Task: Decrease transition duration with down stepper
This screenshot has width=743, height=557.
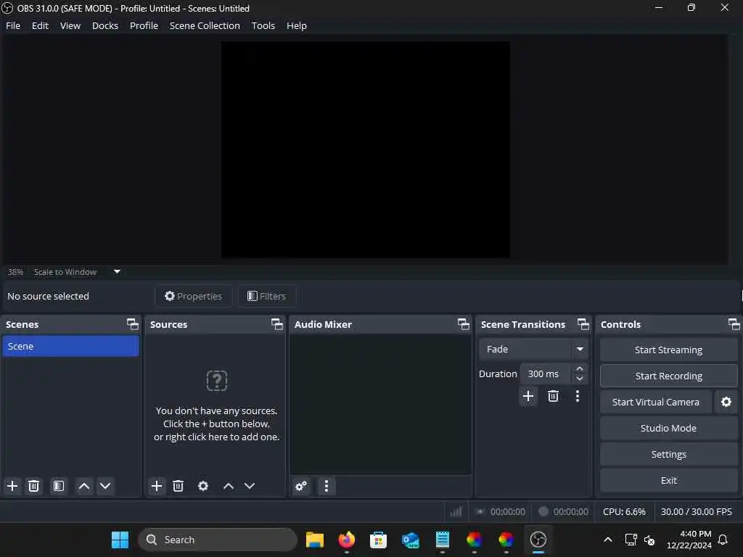Action: point(580,379)
